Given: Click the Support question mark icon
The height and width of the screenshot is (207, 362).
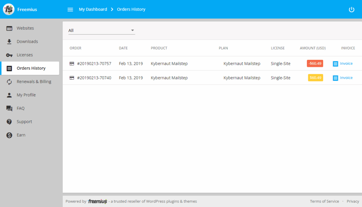Looking at the screenshot, I should pyautogui.click(x=9, y=122).
